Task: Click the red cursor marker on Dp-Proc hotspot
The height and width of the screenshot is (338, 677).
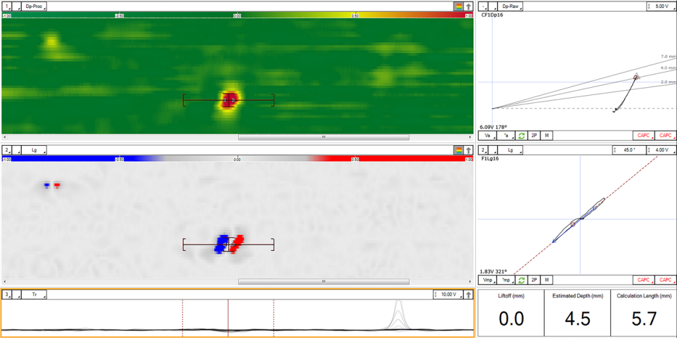Action: tap(229, 100)
